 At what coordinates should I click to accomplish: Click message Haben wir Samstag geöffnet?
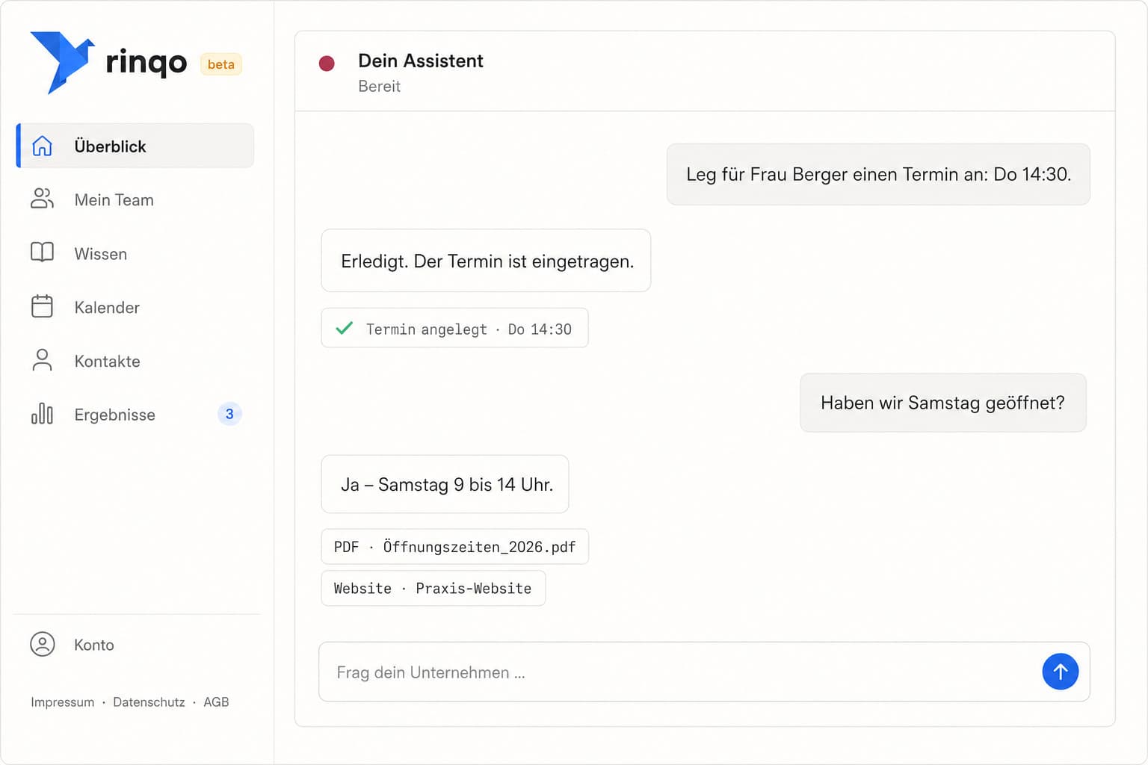[943, 403]
